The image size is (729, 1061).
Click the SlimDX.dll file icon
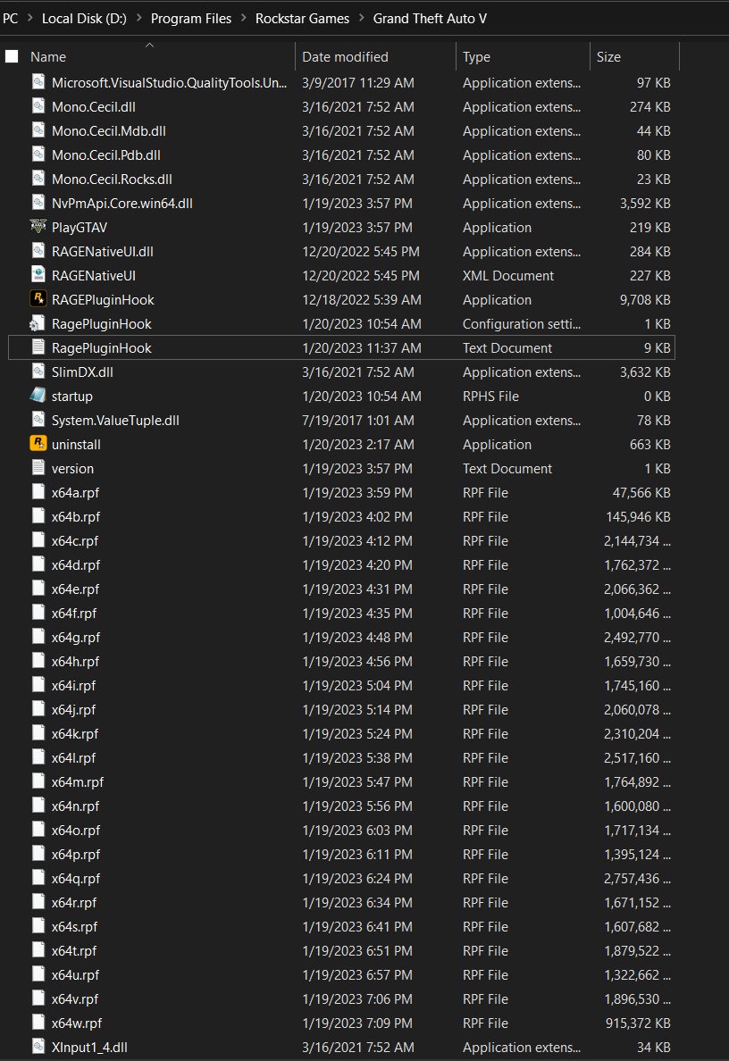pos(38,372)
